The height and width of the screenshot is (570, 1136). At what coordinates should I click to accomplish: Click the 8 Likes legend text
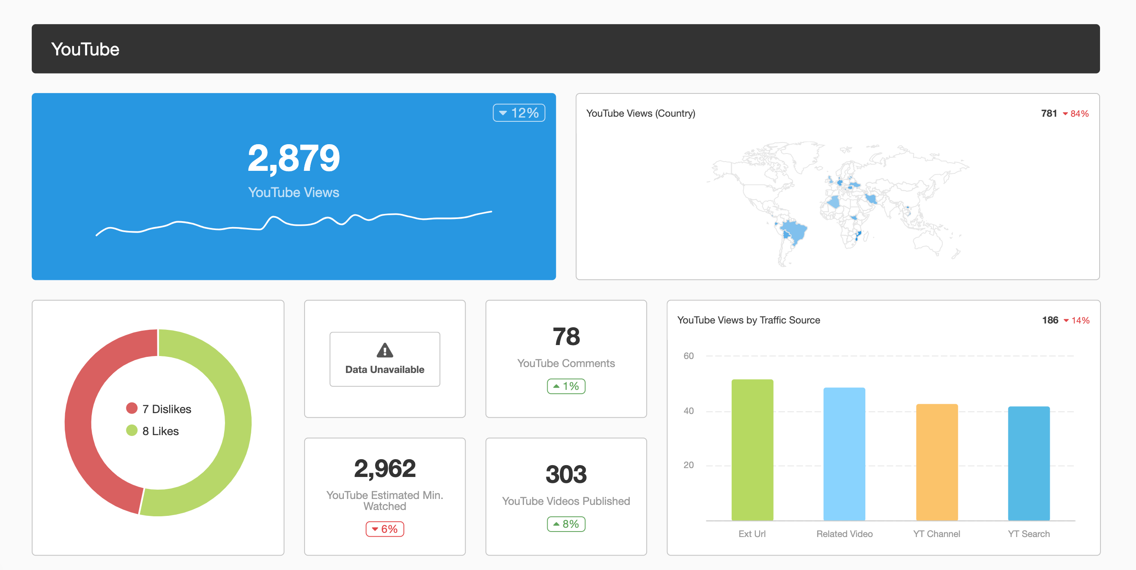(x=161, y=431)
